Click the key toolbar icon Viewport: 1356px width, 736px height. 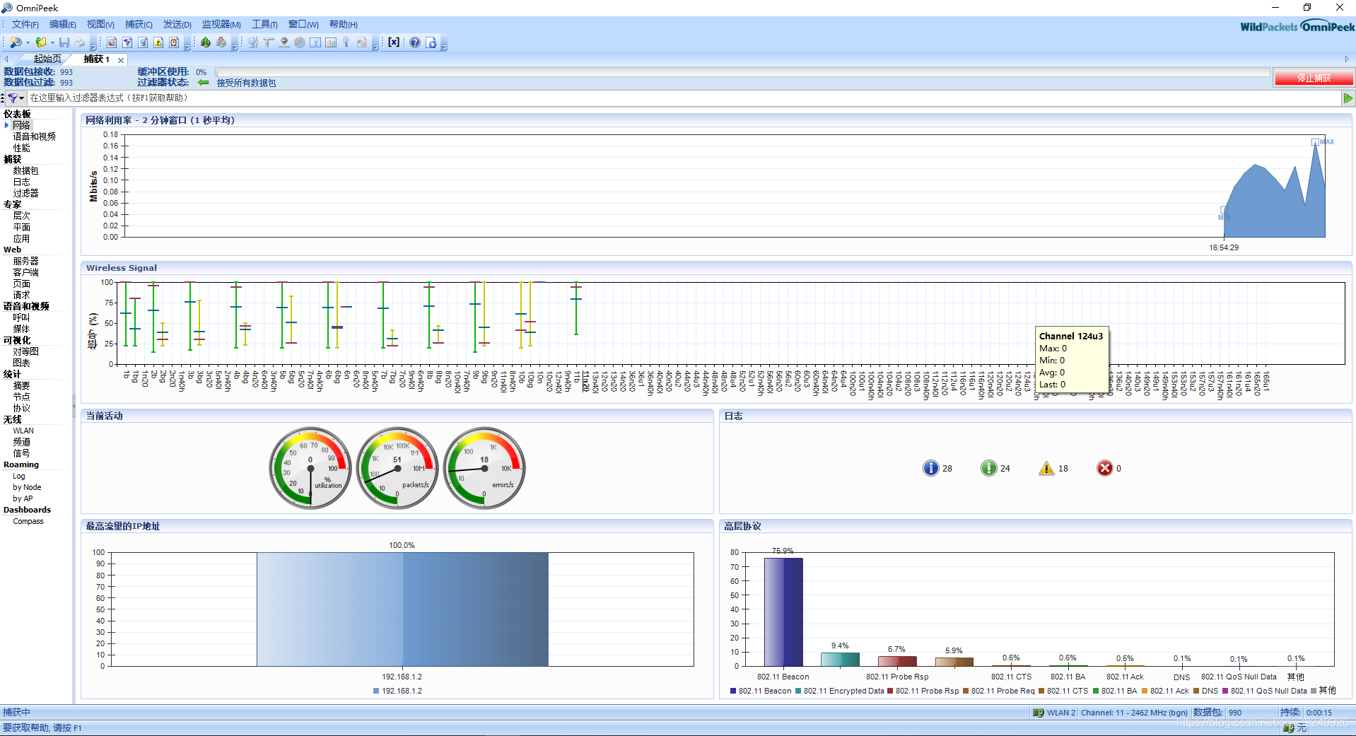[x=346, y=42]
